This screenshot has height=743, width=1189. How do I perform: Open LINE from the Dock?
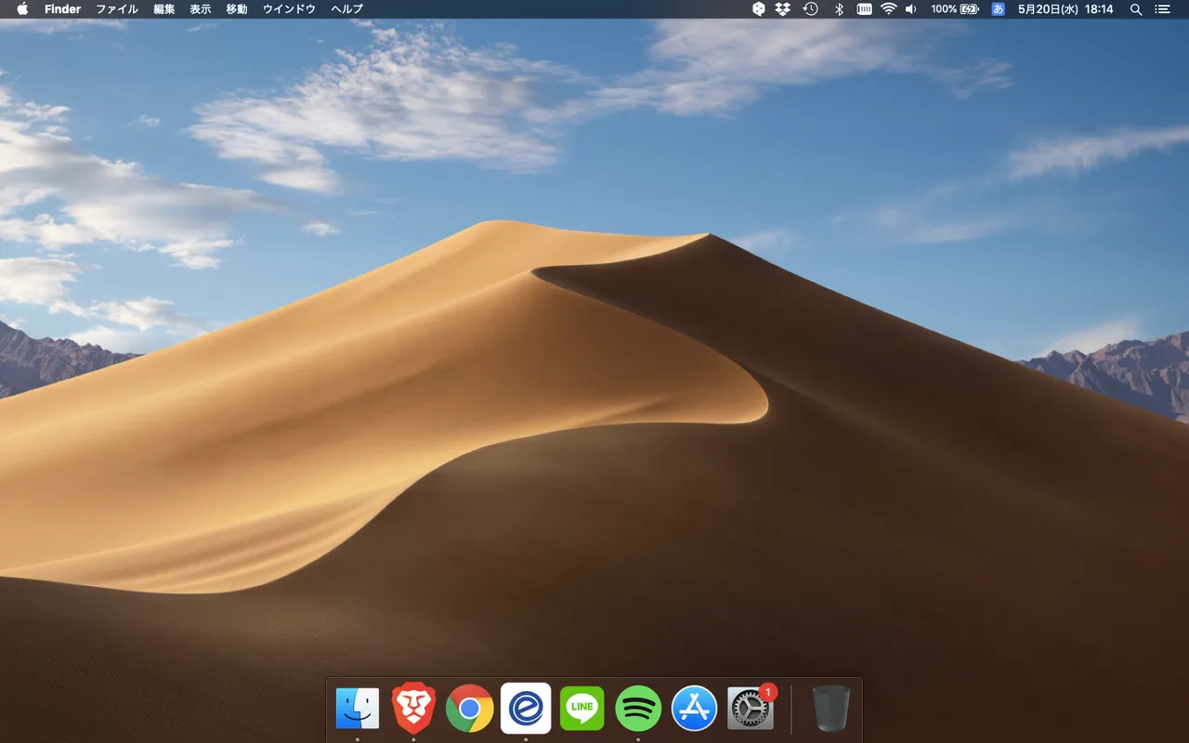pos(582,709)
